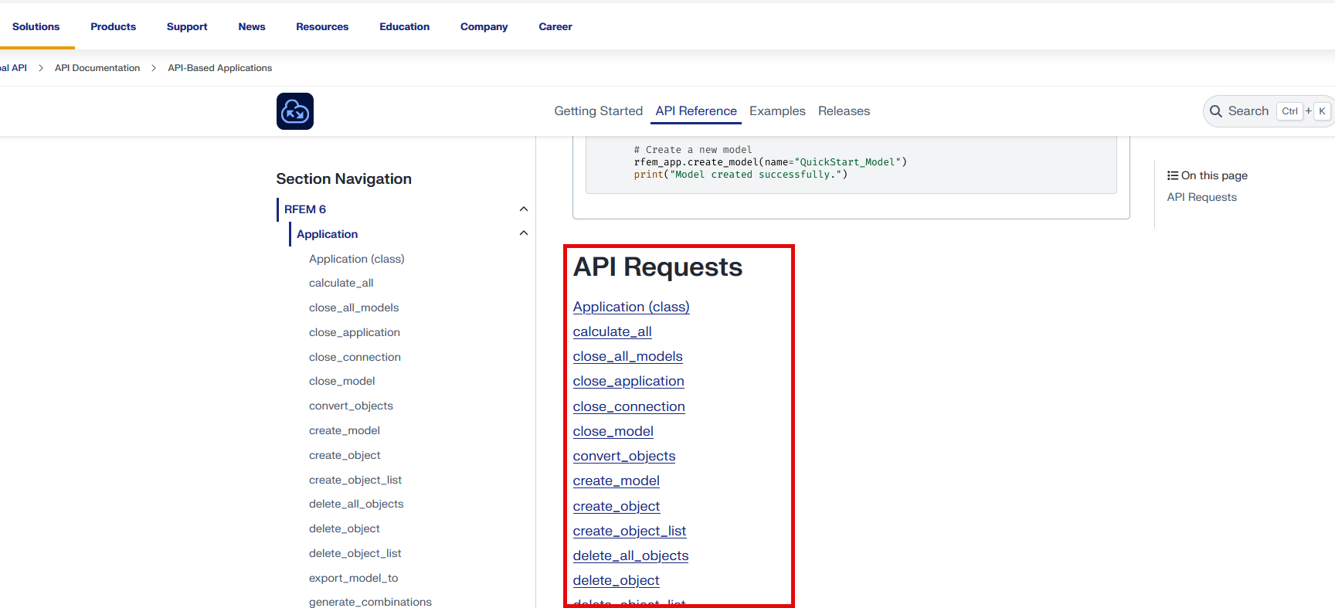Open close_model in sidebar navigation

[x=342, y=381]
